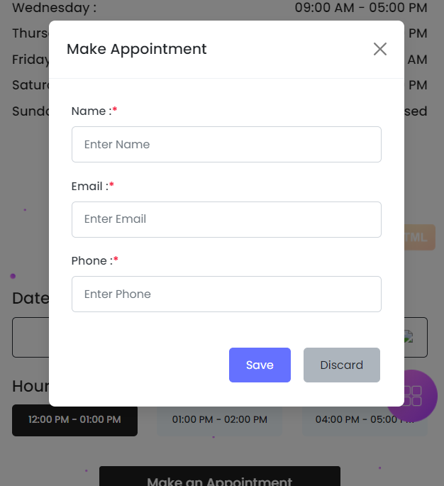Viewport: 444px width, 486px height.
Task: Choose the 01:00 PM - 02:00 PM slot
Action: [219, 421]
